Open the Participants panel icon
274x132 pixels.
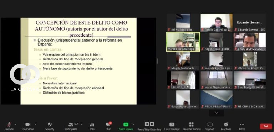point(71,125)
